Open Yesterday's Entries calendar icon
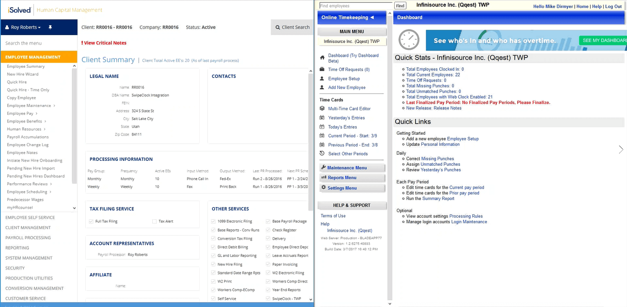 click(x=321, y=118)
